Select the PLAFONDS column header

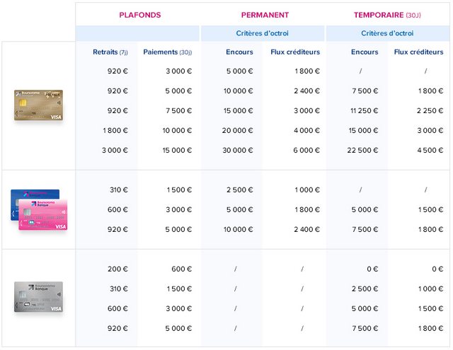[139, 15]
